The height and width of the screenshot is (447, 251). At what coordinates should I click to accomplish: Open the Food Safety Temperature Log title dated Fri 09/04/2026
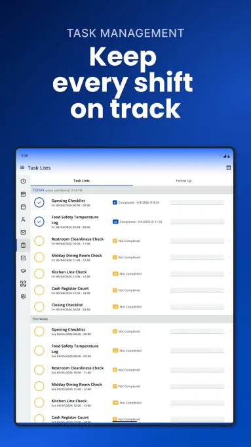pos(75,220)
